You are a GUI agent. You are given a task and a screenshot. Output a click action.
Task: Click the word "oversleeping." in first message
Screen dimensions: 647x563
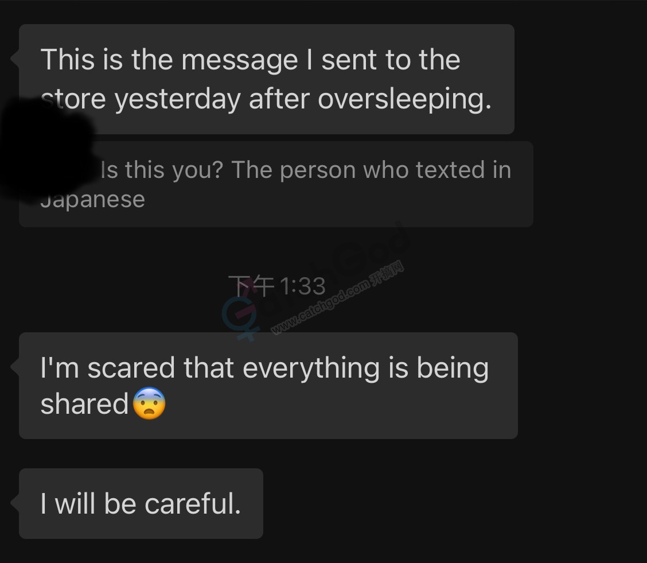tap(405, 99)
